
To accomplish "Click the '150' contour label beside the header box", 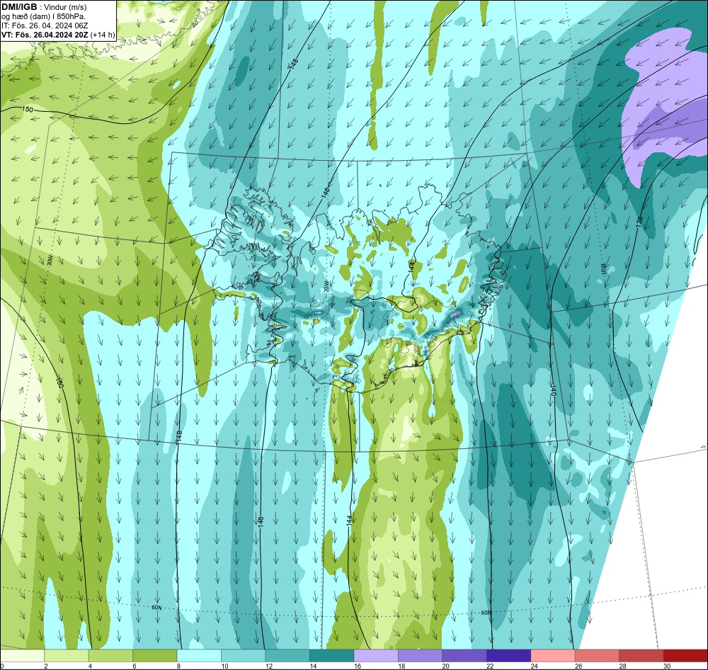I will (x=28, y=110).
